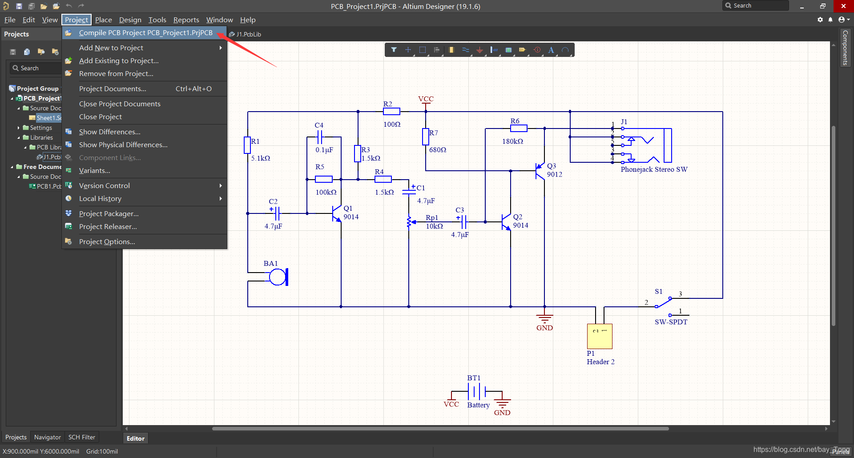Select the Place Wire tool

point(465,50)
